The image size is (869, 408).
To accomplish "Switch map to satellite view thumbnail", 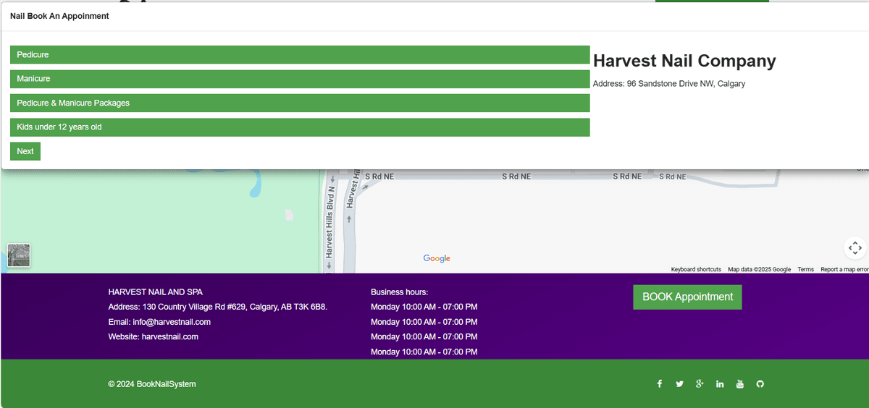I will (19, 255).
